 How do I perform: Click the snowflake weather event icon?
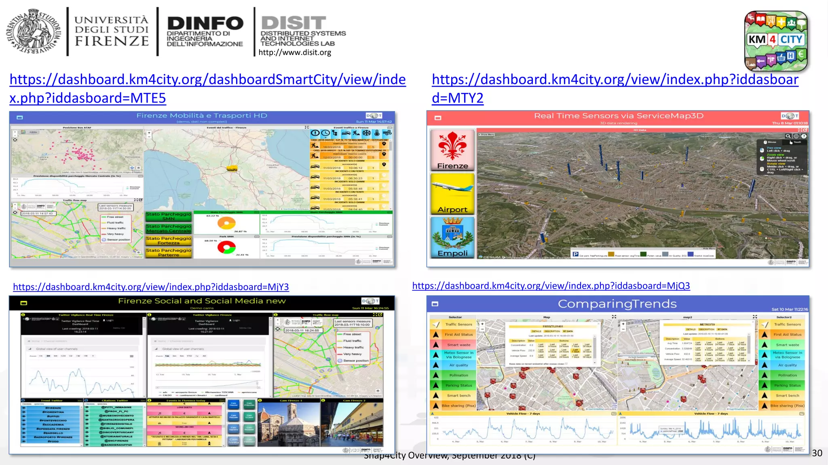click(366, 133)
